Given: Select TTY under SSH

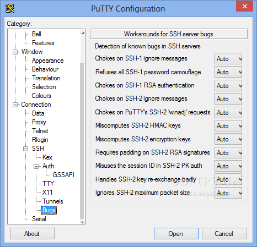Looking at the screenshot, I should pos(48,184).
